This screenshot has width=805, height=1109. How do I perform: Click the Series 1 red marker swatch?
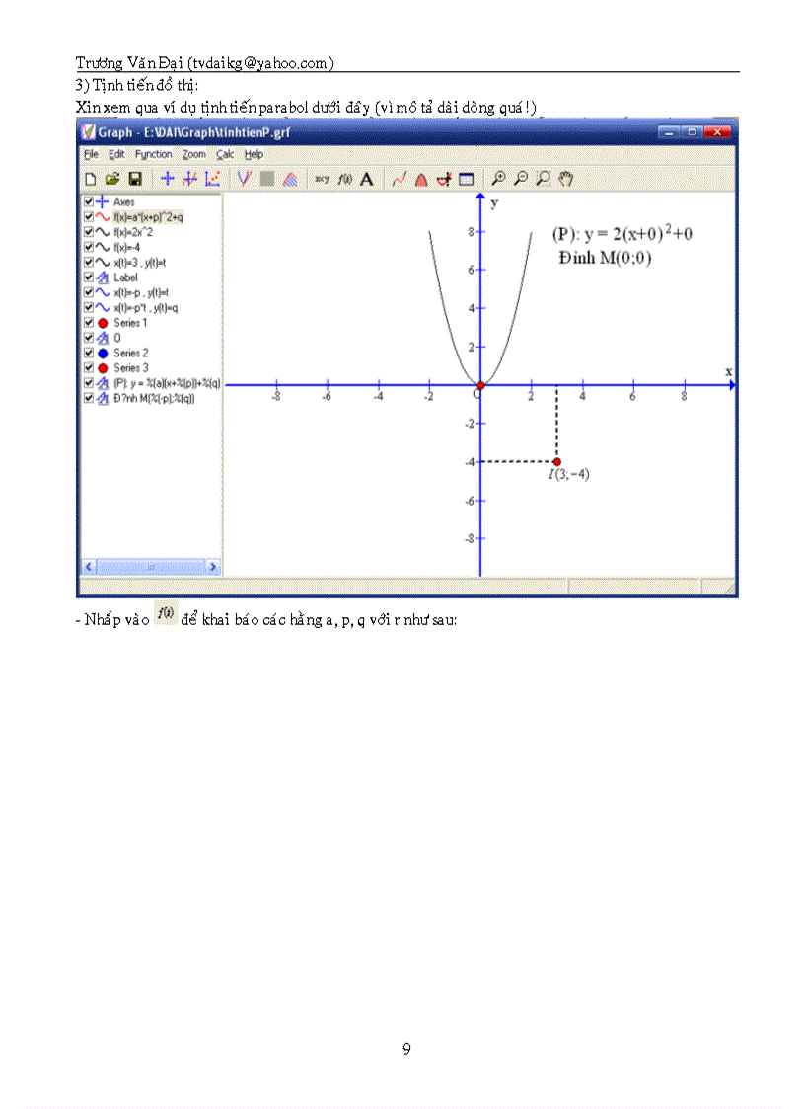pos(103,323)
